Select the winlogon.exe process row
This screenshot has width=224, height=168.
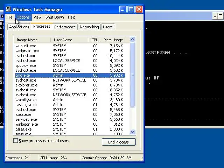click(x=70, y=124)
